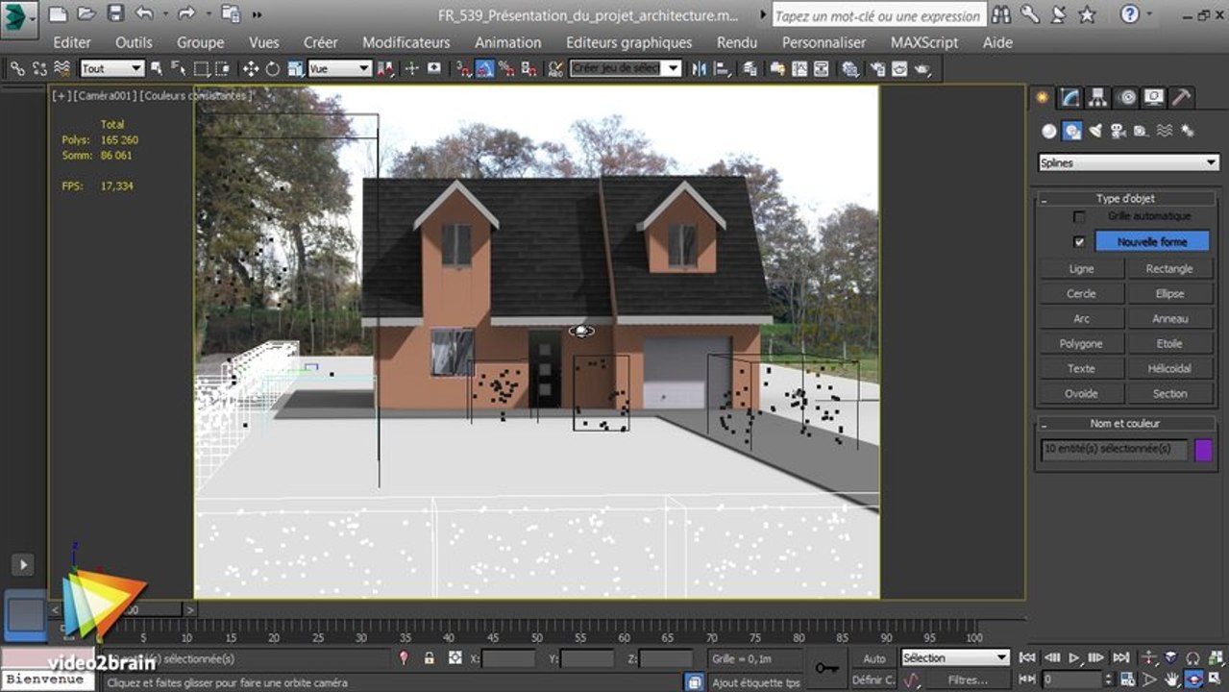Image resolution: width=1229 pixels, height=692 pixels.
Task: Select the Systems category icon
Action: [x=1188, y=131]
